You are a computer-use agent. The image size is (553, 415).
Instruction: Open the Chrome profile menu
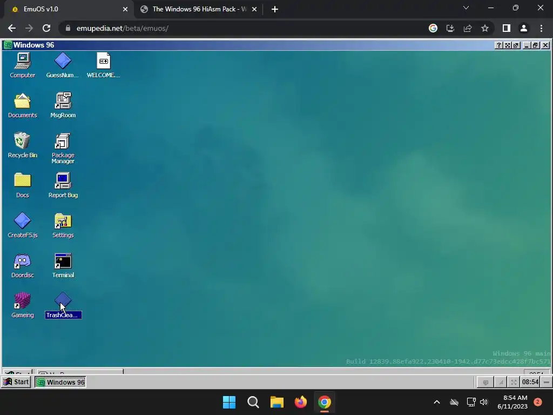(x=524, y=28)
